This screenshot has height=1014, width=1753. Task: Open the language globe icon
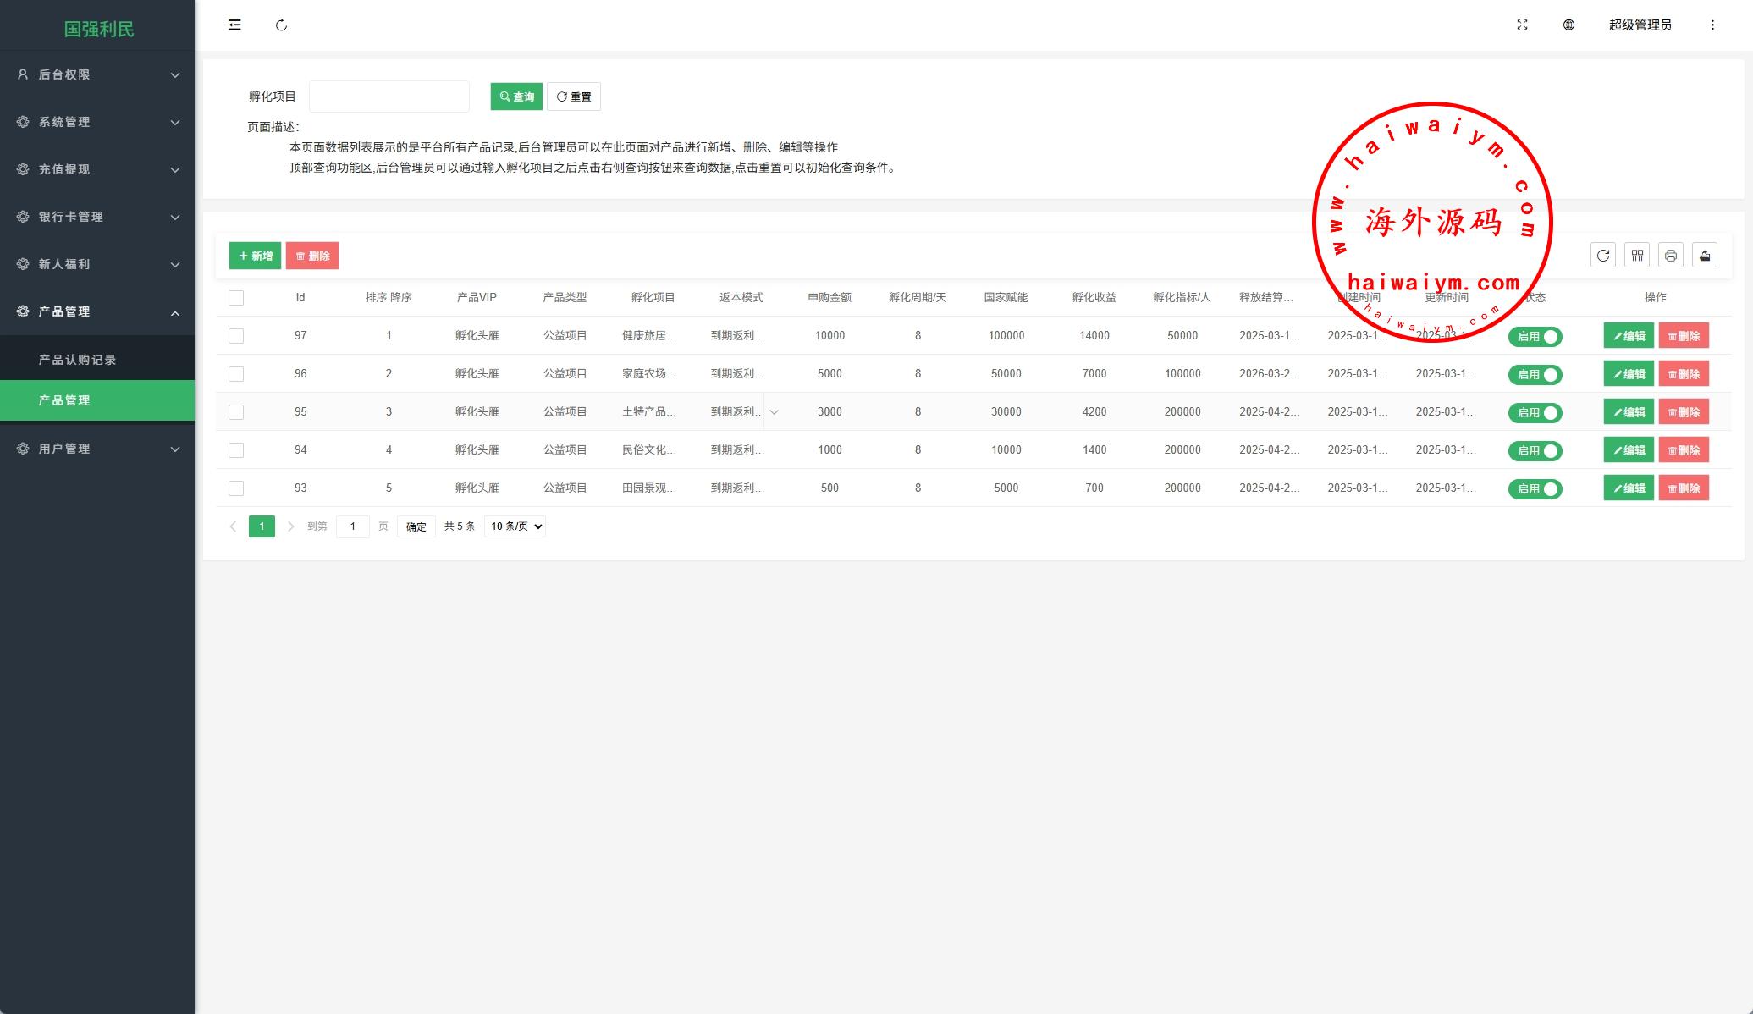pos(1568,25)
